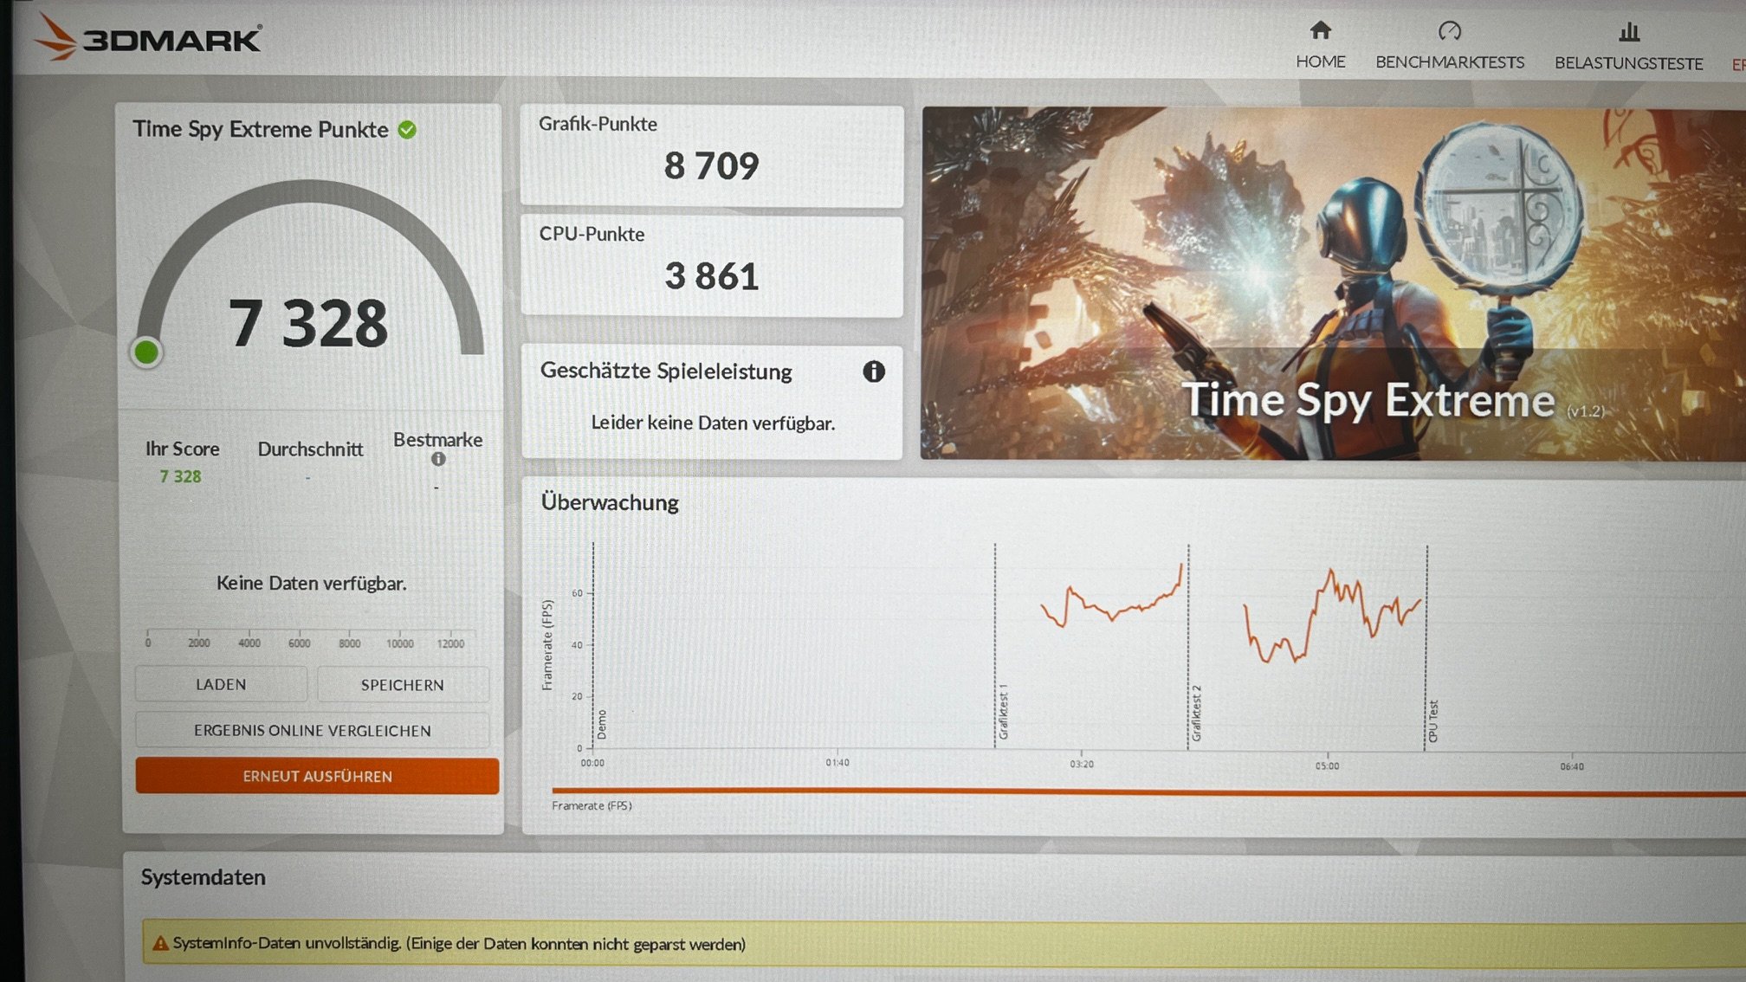
Task: Click the green dot on score gauge
Action: [146, 352]
